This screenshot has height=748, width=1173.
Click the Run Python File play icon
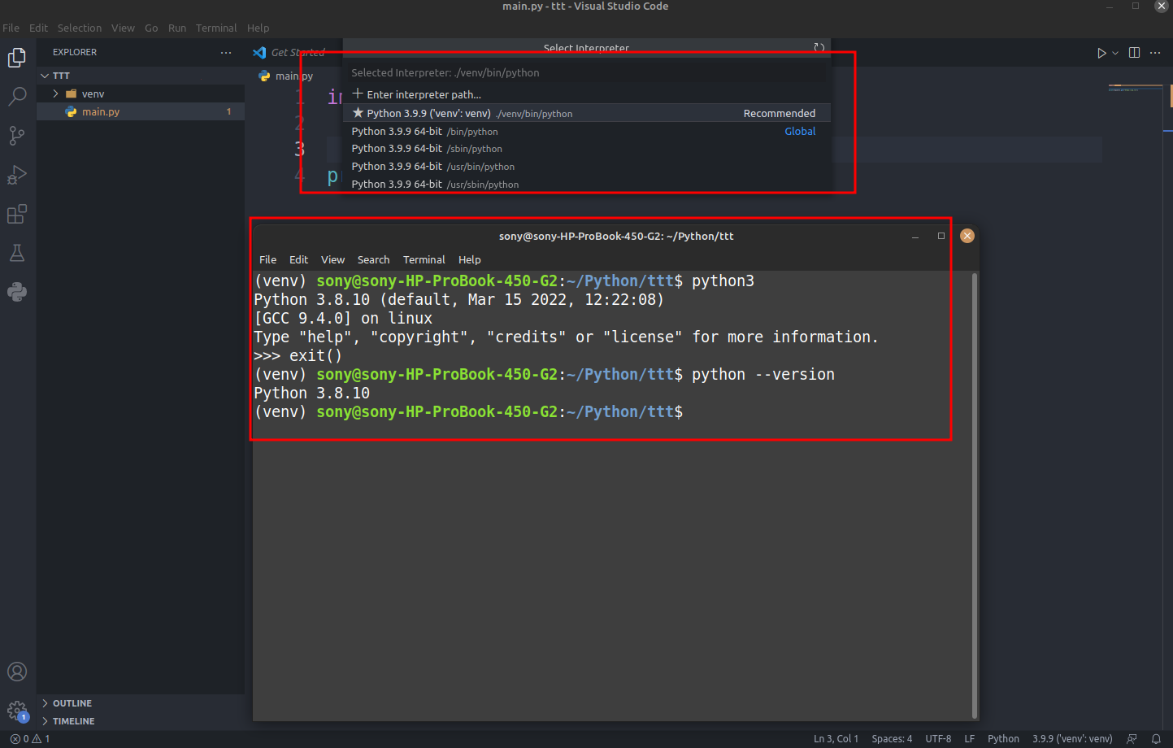click(1101, 53)
